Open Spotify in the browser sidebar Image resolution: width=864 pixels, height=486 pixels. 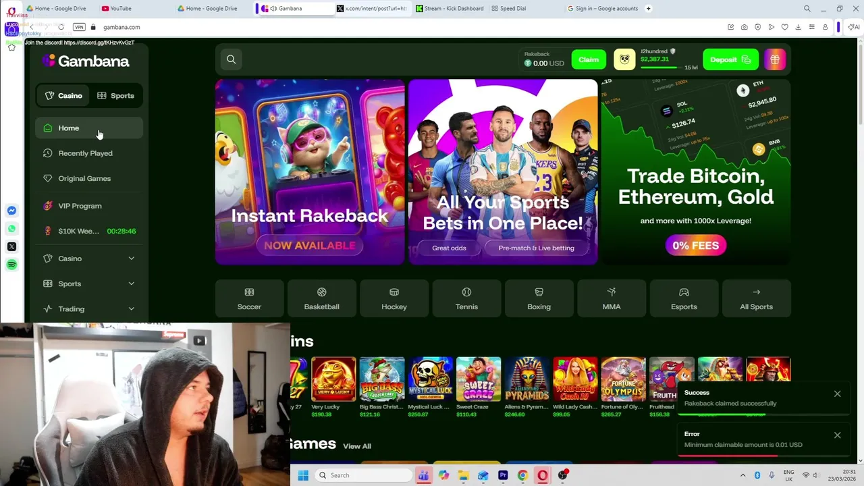point(11,265)
